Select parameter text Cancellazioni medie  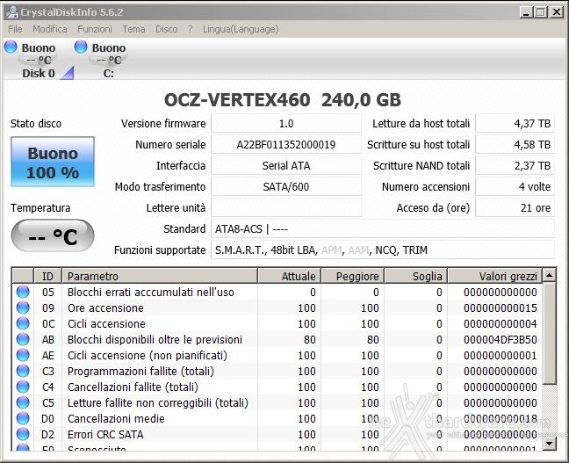[x=116, y=418]
